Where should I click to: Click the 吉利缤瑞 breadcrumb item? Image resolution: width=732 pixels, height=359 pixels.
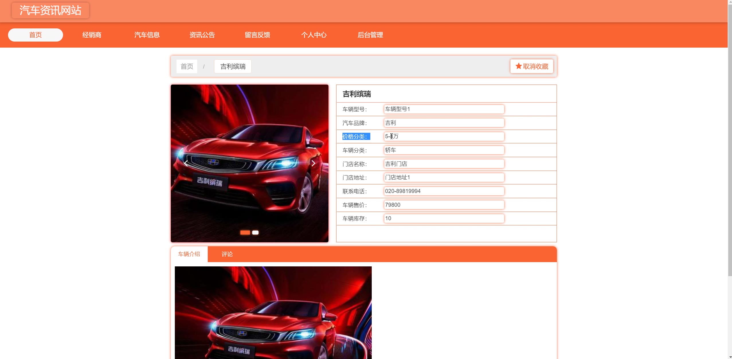[233, 67]
